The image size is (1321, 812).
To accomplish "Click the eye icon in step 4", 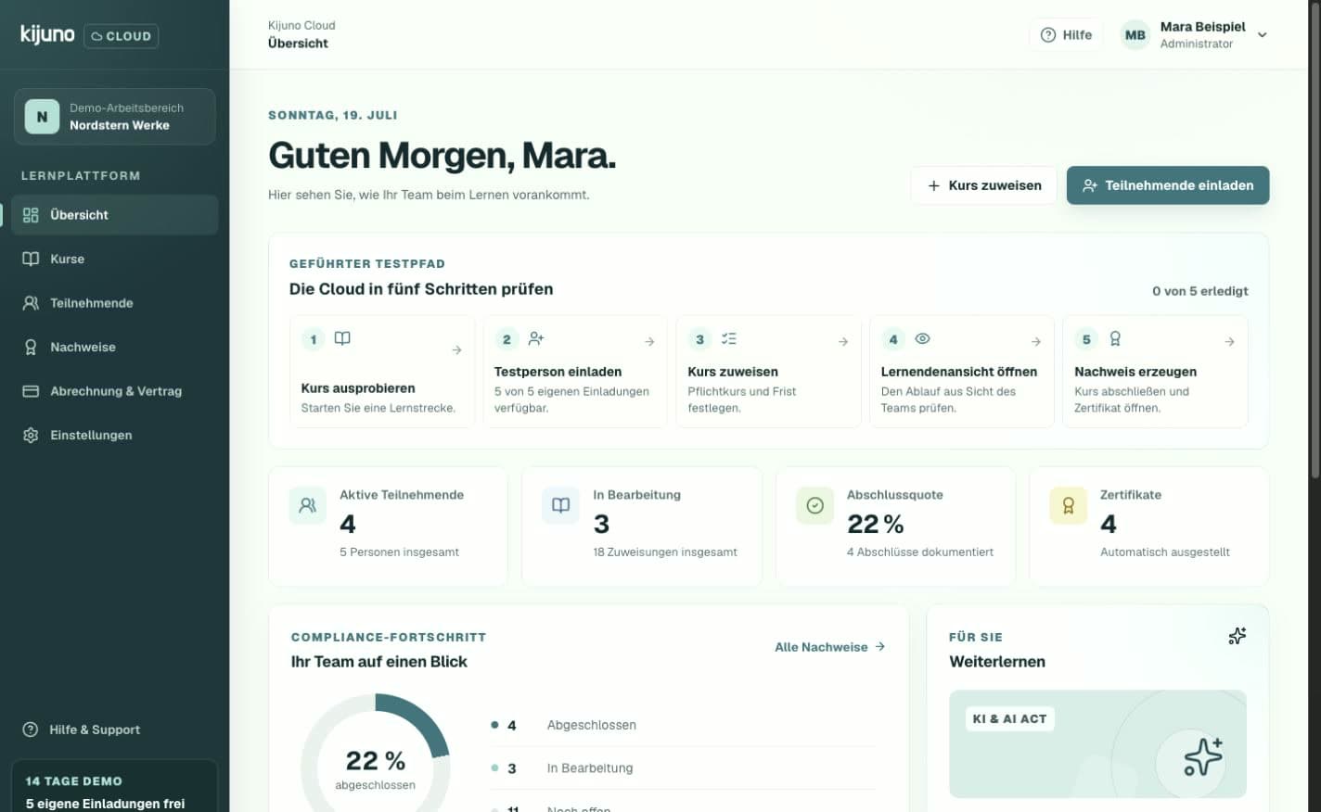I will [922, 339].
